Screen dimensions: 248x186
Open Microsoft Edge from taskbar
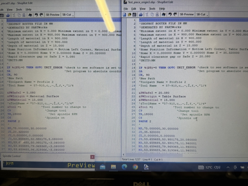pos(124,167)
